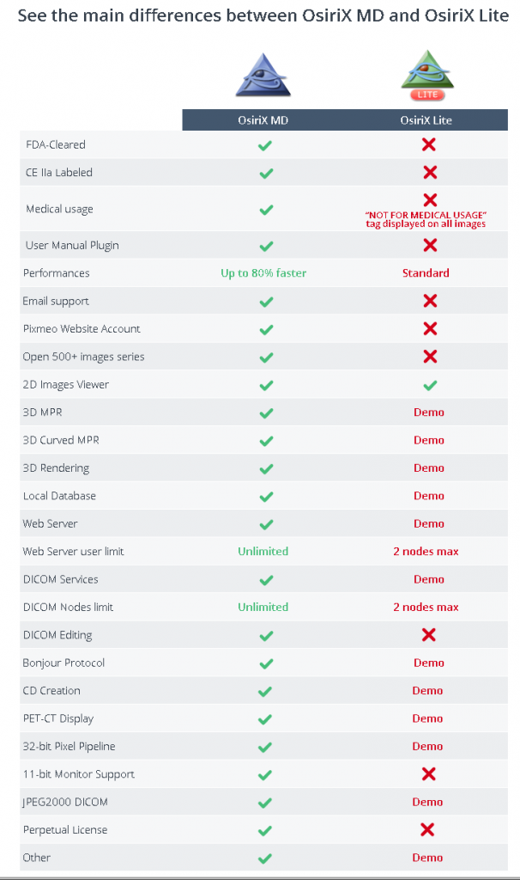Click the 'NOT FOR MEDICAL USAGE' red notice
The image size is (520, 880).
pyautogui.click(x=426, y=219)
